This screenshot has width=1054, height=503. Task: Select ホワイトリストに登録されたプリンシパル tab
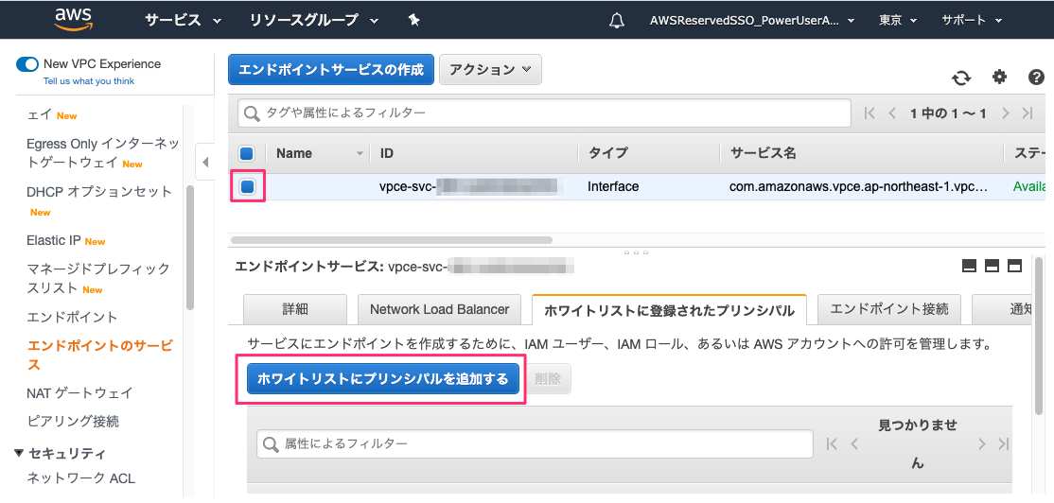(x=669, y=309)
